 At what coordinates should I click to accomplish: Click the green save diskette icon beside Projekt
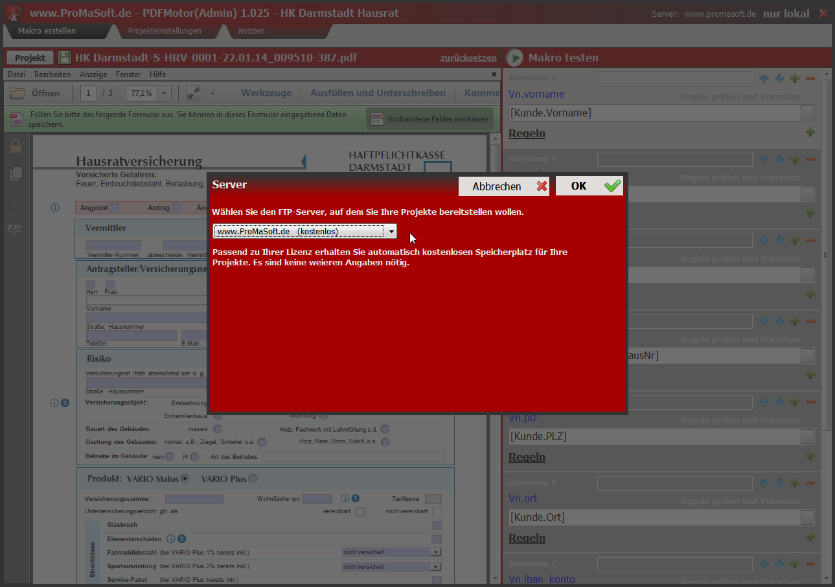[x=65, y=58]
